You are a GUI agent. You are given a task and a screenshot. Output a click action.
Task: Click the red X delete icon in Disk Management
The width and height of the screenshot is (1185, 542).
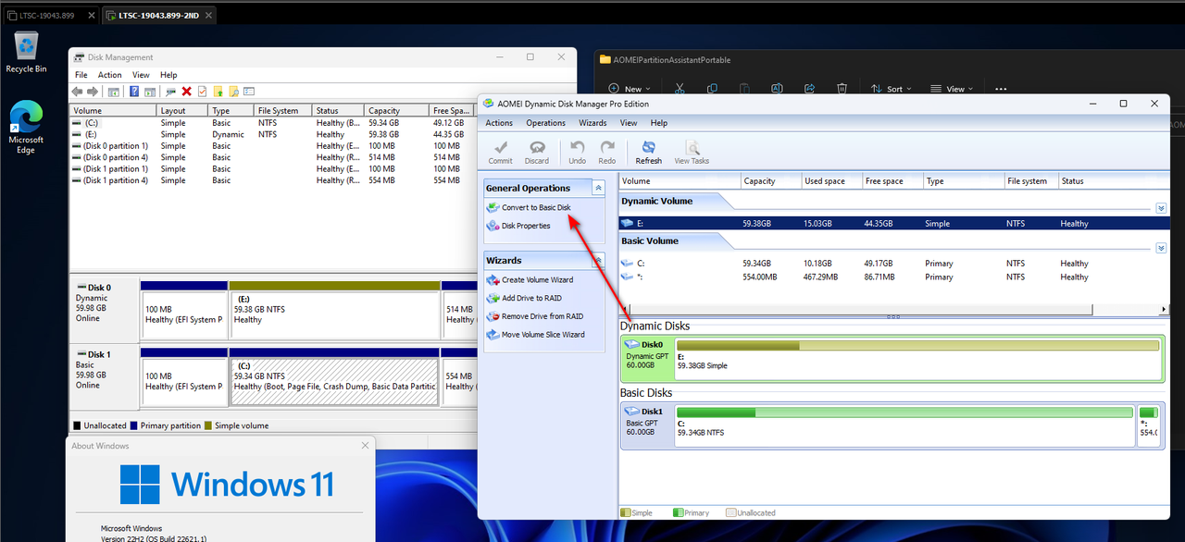[187, 92]
